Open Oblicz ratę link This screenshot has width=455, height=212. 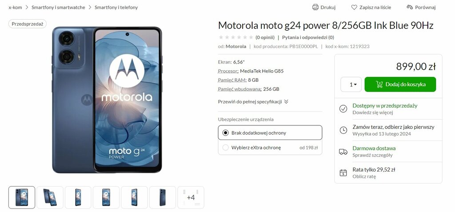point(364,176)
